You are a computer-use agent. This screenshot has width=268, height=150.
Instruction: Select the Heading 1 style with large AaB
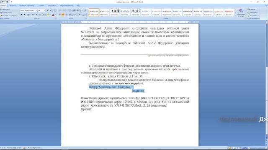[115, 12]
